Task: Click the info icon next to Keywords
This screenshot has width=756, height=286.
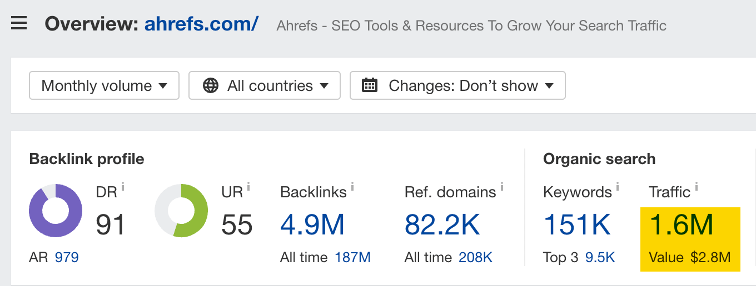Action: [x=618, y=187]
